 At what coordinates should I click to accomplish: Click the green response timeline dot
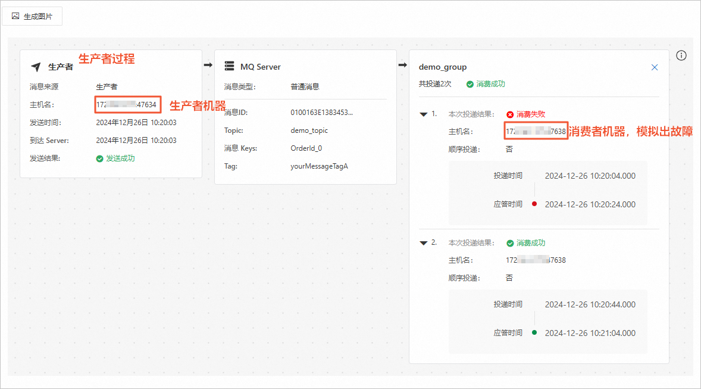tap(534, 332)
